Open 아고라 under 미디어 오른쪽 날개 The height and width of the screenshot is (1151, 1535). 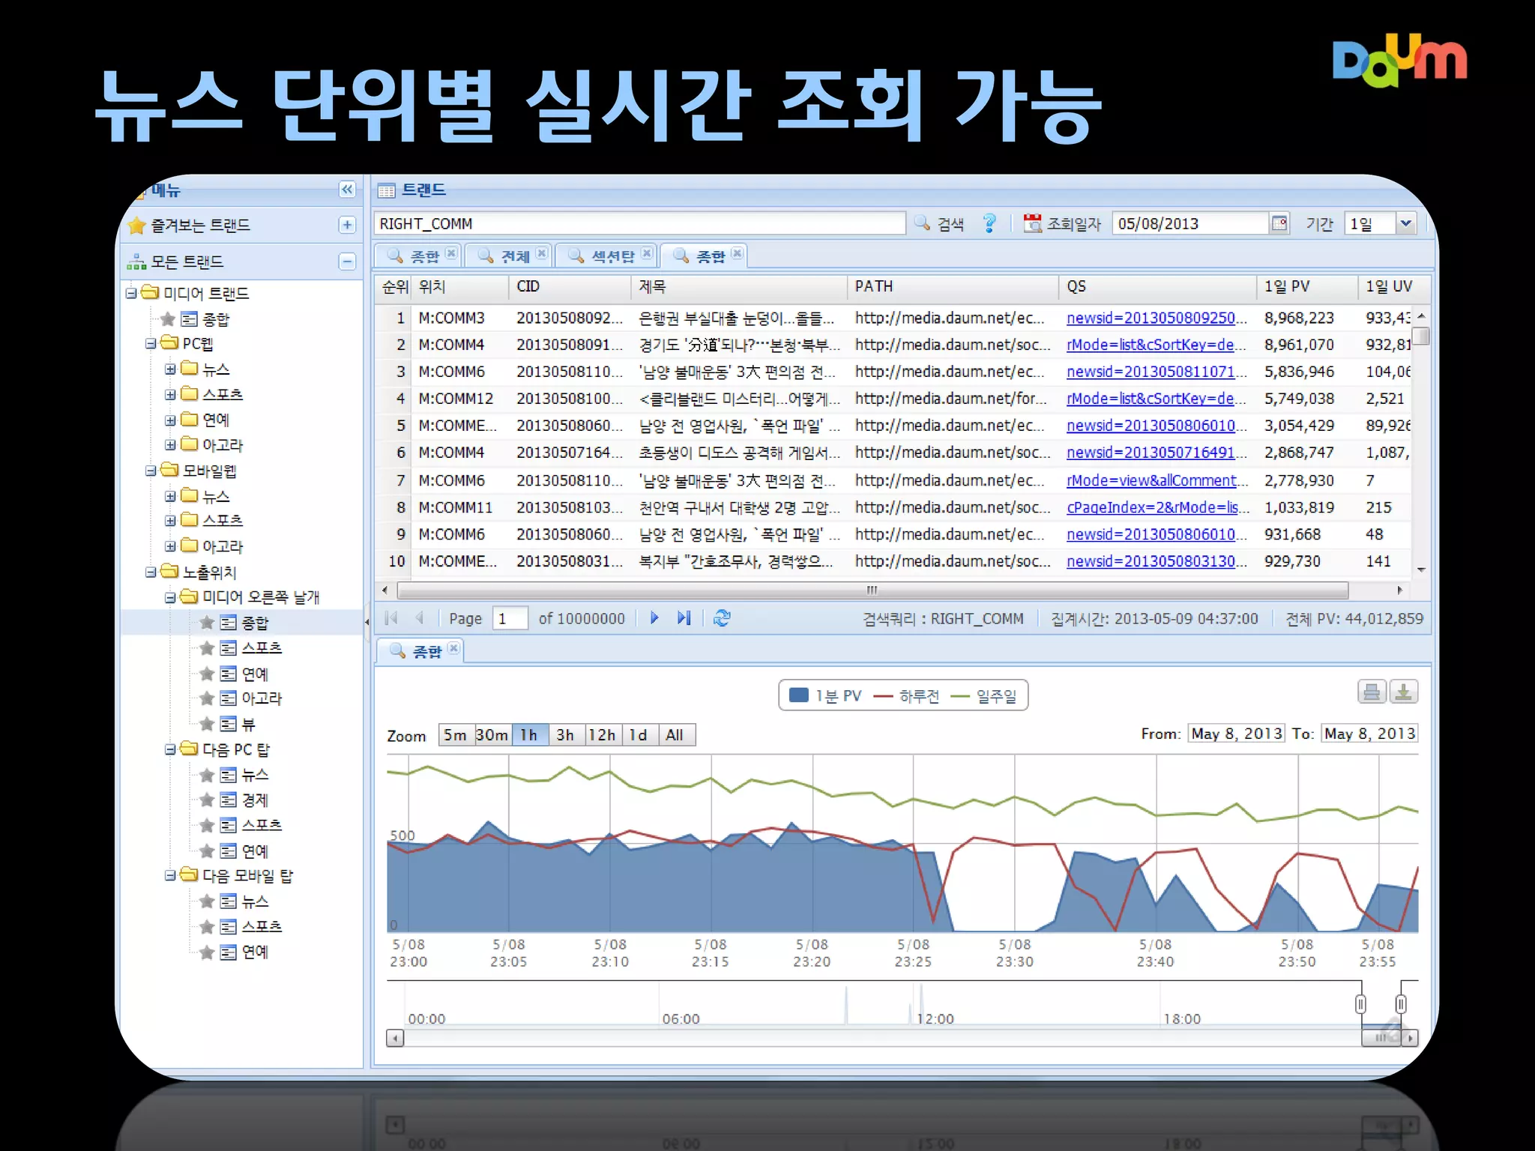[x=262, y=698]
